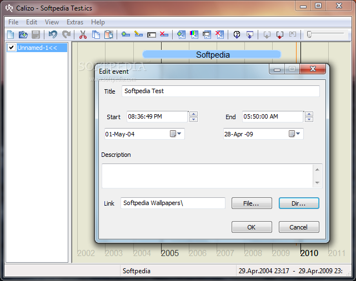Open the Help menu
The height and width of the screenshot is (281, 356).
point(98,22)
